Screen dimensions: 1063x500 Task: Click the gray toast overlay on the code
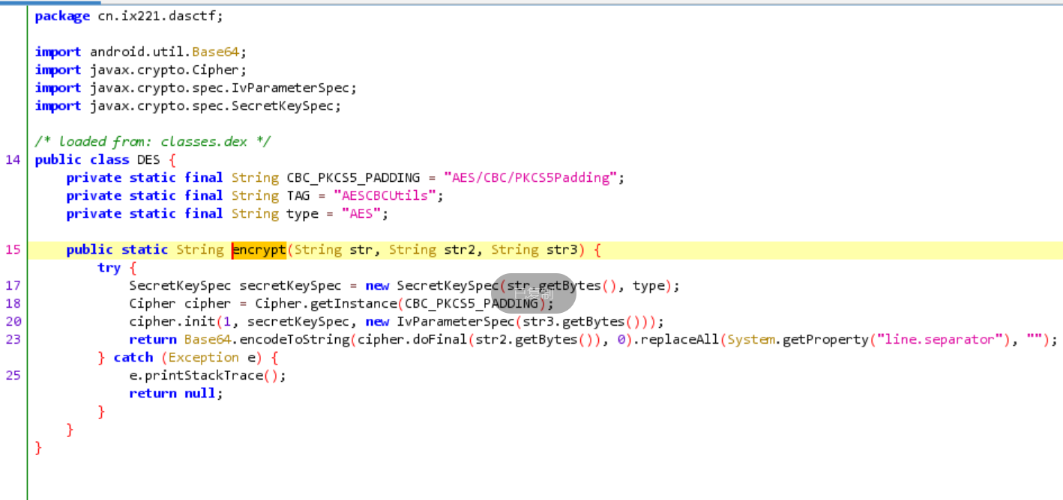pyautogui.click(x=533, y=293)
